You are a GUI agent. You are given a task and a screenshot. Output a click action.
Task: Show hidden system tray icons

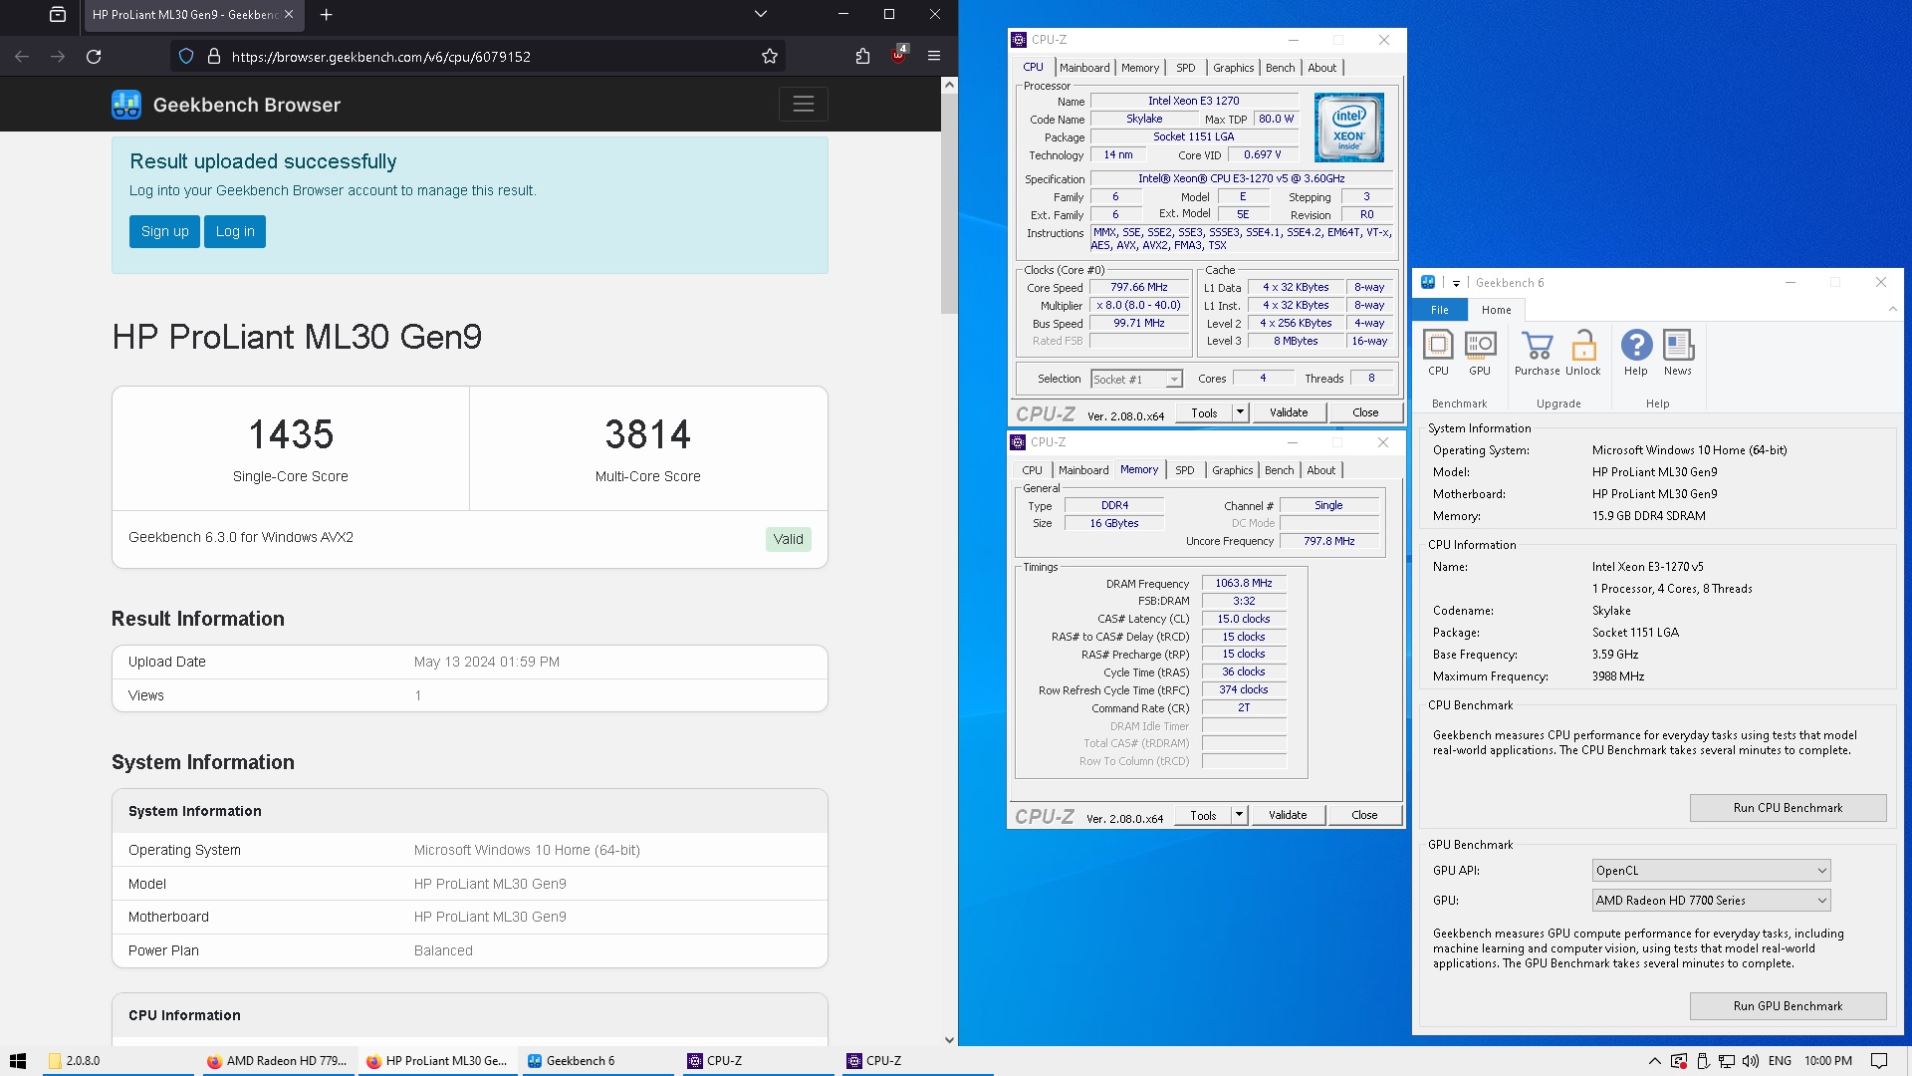(x=1654, y=1061)
